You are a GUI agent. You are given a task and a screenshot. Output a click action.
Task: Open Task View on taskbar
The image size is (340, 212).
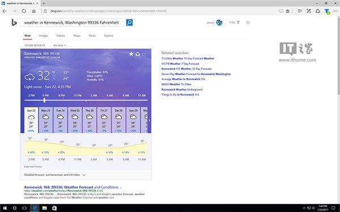24,208
